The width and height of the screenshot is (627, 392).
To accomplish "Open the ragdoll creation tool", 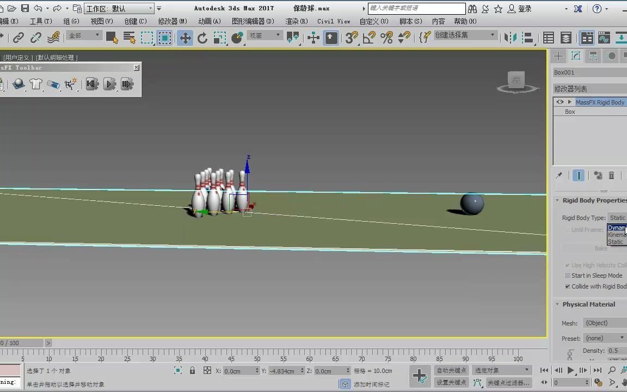I will click(x=70, y=84).
